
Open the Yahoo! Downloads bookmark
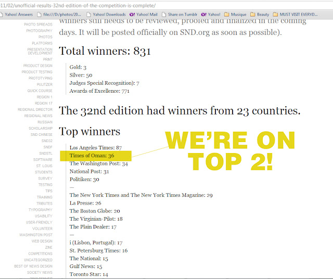pos(106,15)
